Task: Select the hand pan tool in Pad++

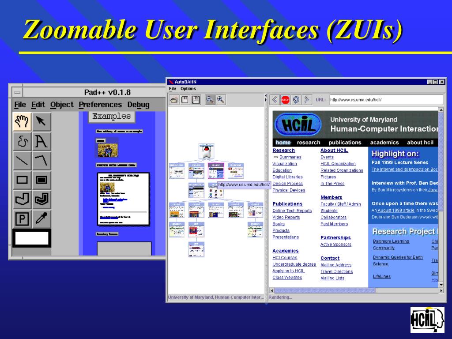Action: (x=22, y=121)
